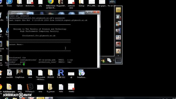Open the startSRN desktop icon
Image resolution: width=176 pixels, height=99 pixels.
click(x=9, y=74)
